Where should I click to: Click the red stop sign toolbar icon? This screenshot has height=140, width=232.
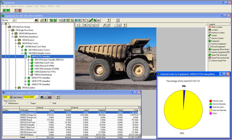pyautogui.click(x=20, y=10)
